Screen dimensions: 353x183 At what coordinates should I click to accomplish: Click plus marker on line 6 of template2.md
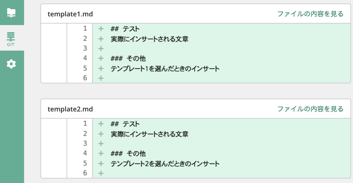point(101,173)
